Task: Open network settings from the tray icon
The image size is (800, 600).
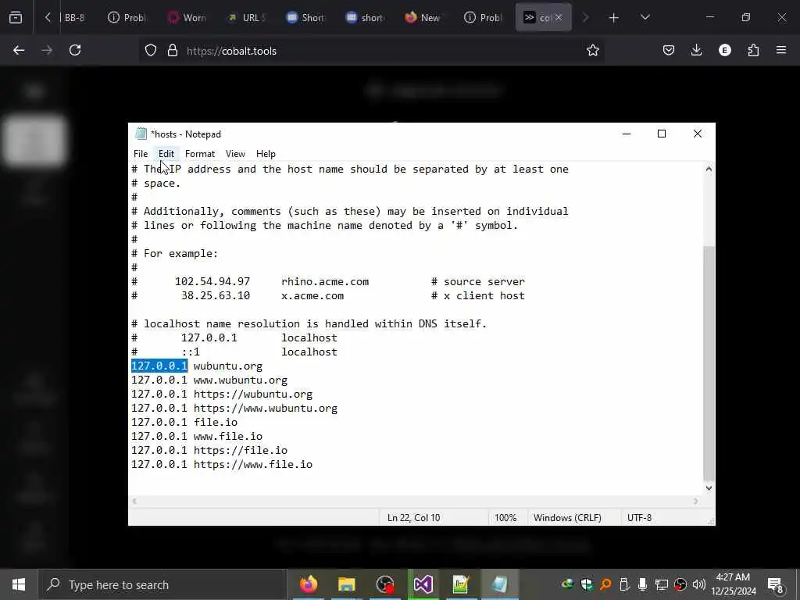Action: (x=662, y=584)
